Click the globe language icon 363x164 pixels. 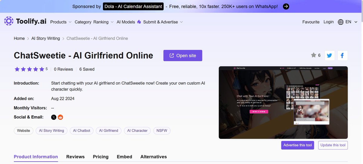[341, 22]
